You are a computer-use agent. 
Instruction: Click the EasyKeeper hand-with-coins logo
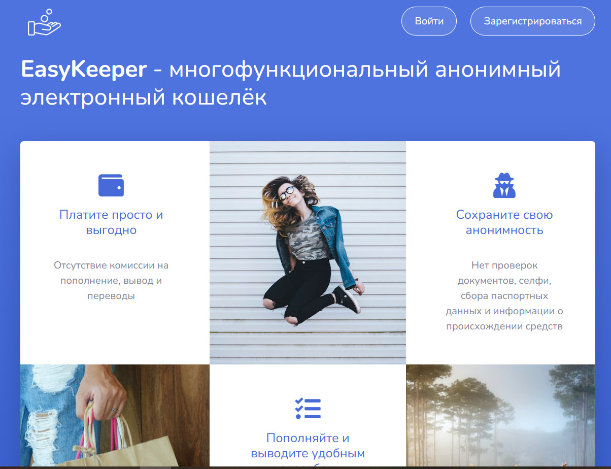pos(44,23)
